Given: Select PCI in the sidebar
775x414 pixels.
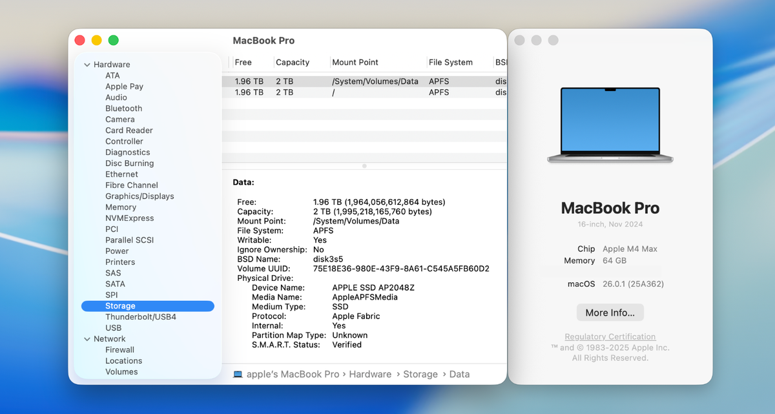Looking at the screenshot, I should click(x=112, y=229).
